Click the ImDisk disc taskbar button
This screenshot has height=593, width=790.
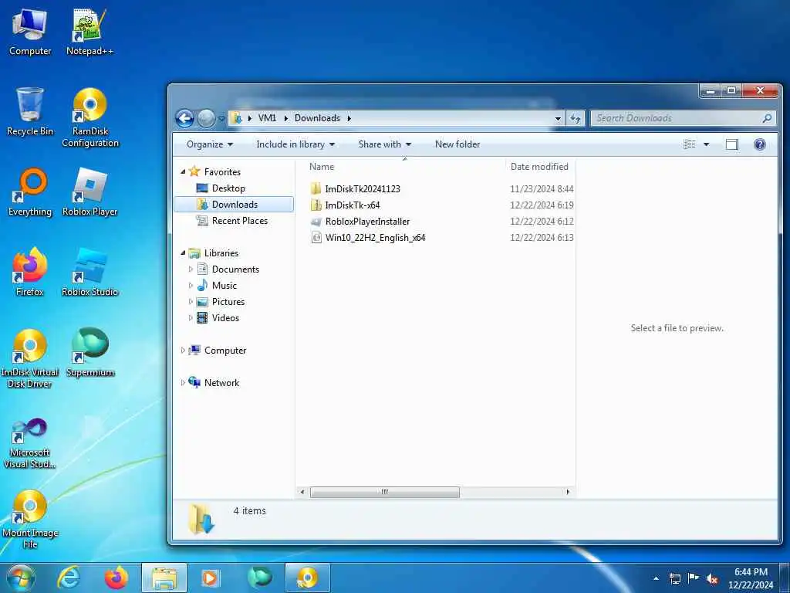(x=308, y=578)
